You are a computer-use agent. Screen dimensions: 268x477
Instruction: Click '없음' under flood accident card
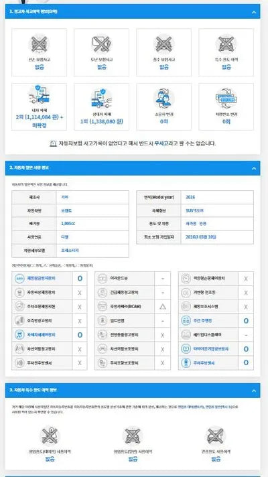[x=163, y=67]
